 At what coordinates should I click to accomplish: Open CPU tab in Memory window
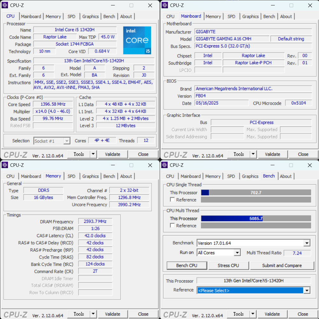click(x=10, y=176)
